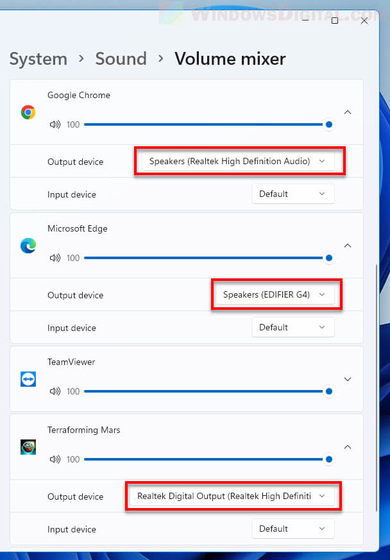Click the settings window vertical scrollbar

376,387
